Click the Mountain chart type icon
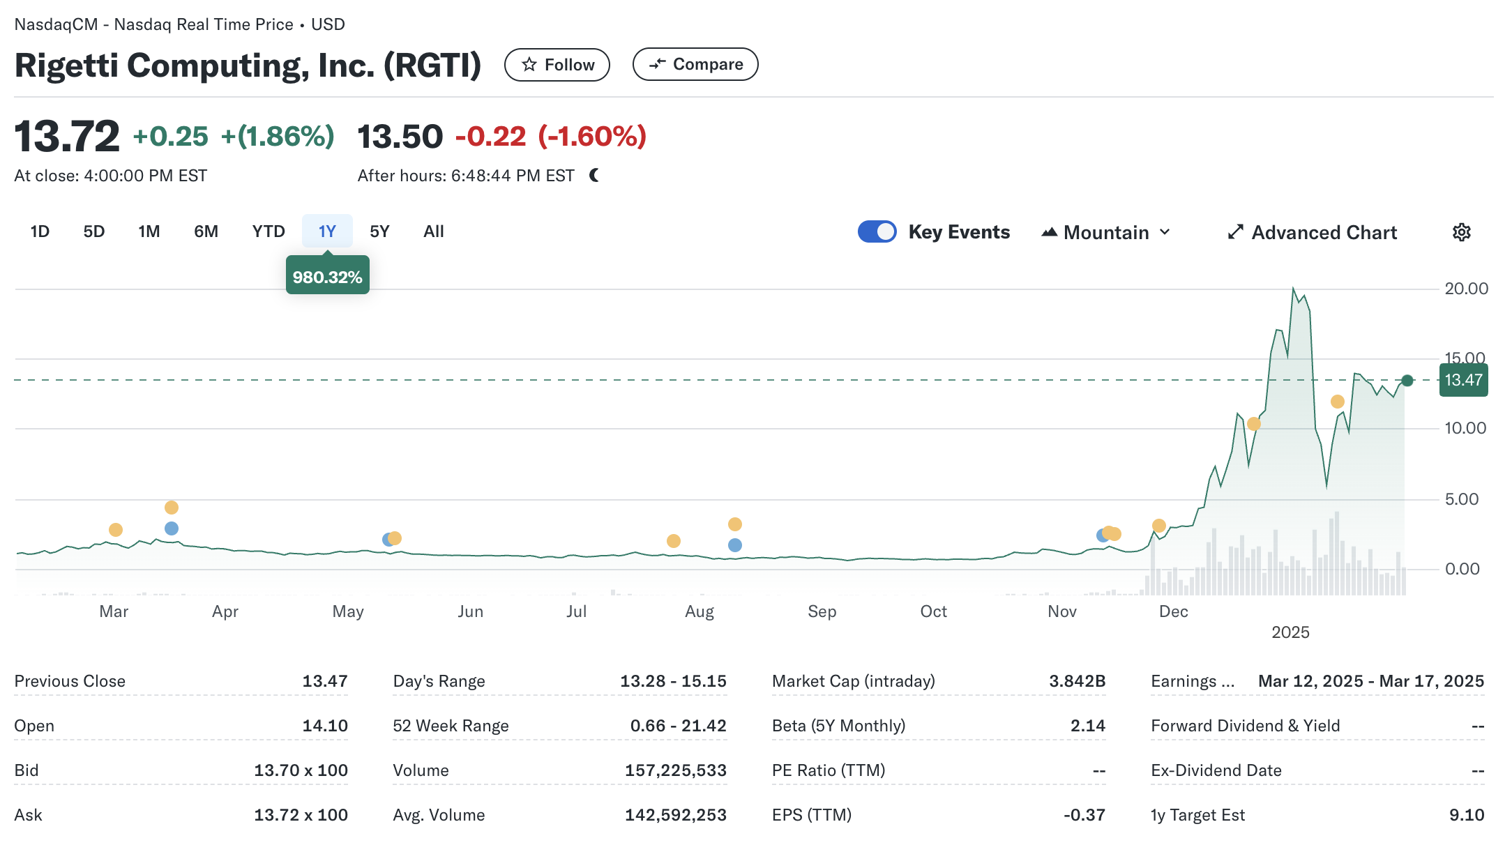The width and height of the screenshot is (1512, 845). click(1049, 232)
